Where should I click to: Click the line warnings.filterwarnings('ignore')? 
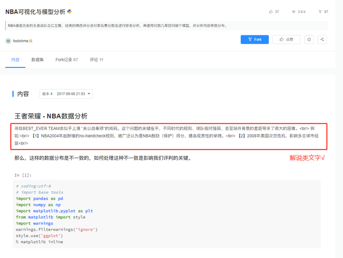click(57, 229)
